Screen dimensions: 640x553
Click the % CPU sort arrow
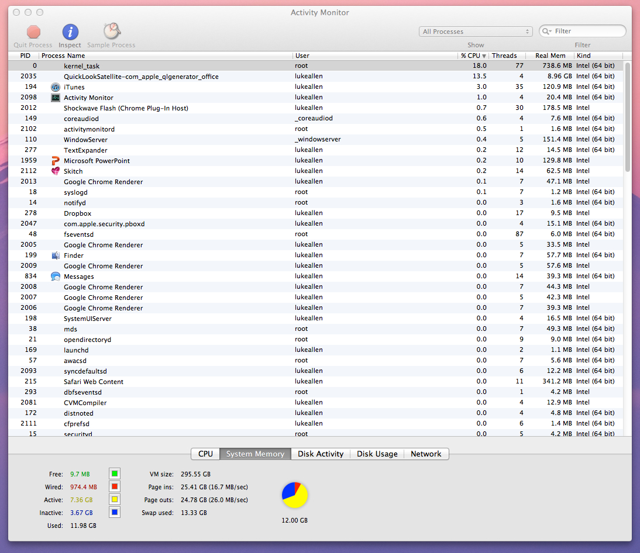(x=484, y=56)
